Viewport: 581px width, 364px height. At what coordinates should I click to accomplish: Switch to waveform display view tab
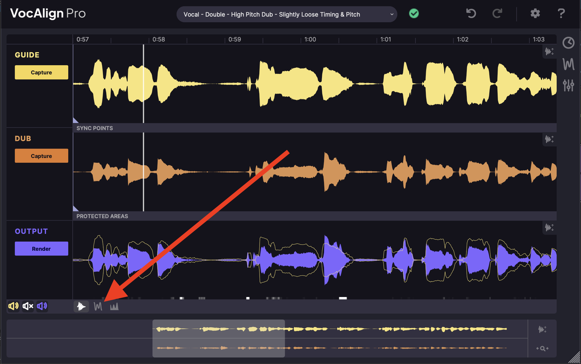[x=81, y=306]
